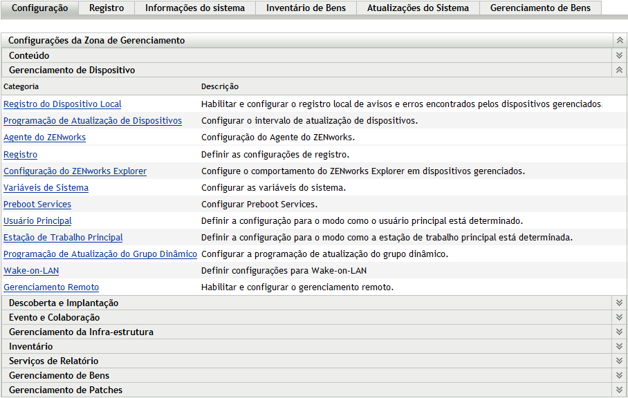Configure Wake-on-LAN settings
628x398 pixels.
point(30,271)
